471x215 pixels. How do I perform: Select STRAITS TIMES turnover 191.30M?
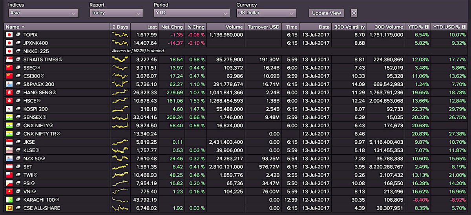269,60
